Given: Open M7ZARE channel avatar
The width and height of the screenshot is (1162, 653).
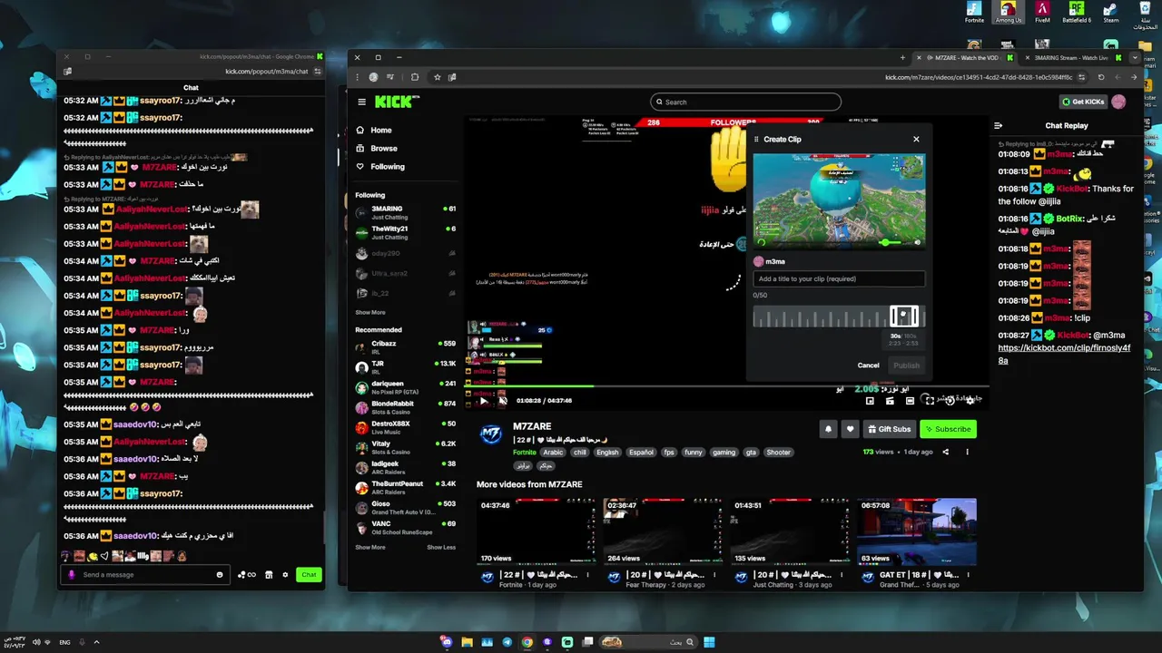Looking at the screenshot, I should point(491,434).
